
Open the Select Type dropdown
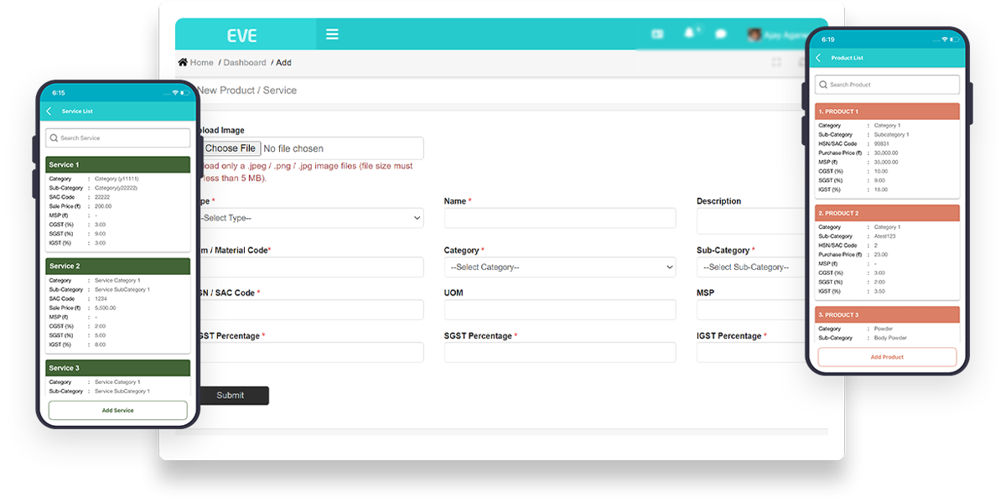pos(310,218)
